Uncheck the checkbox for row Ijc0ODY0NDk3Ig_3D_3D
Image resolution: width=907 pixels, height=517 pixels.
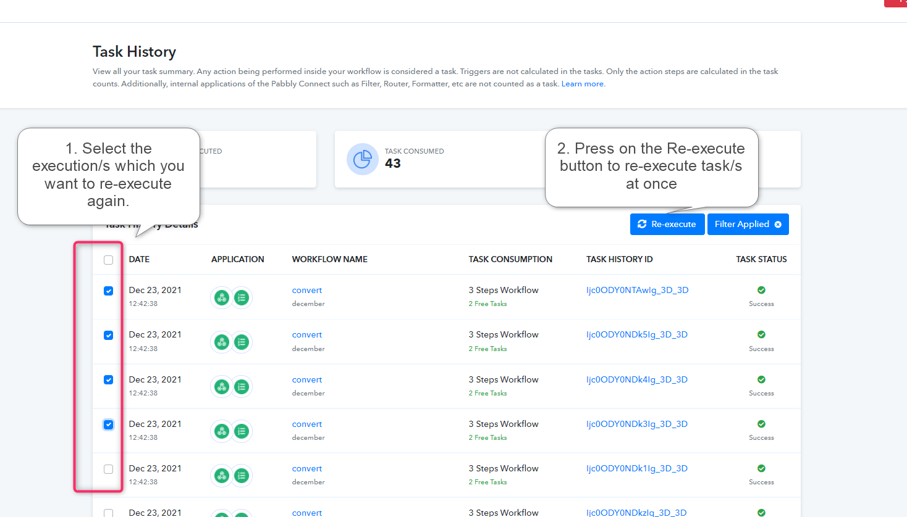point(109,424)
